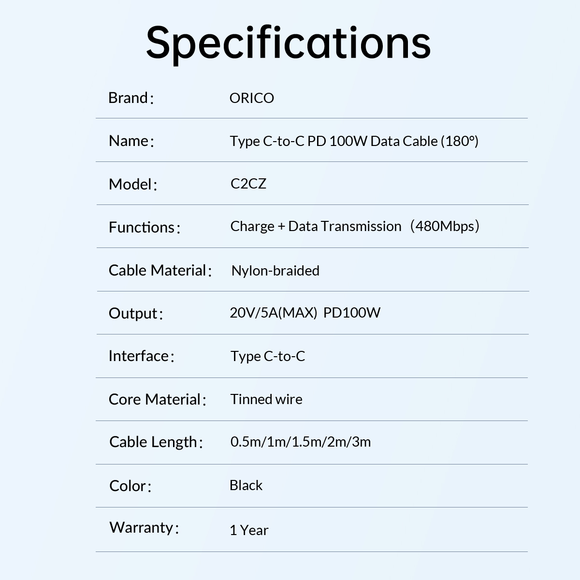580x580 pixels.
Task: Click the Specifications heading
Action: point(288,43)
